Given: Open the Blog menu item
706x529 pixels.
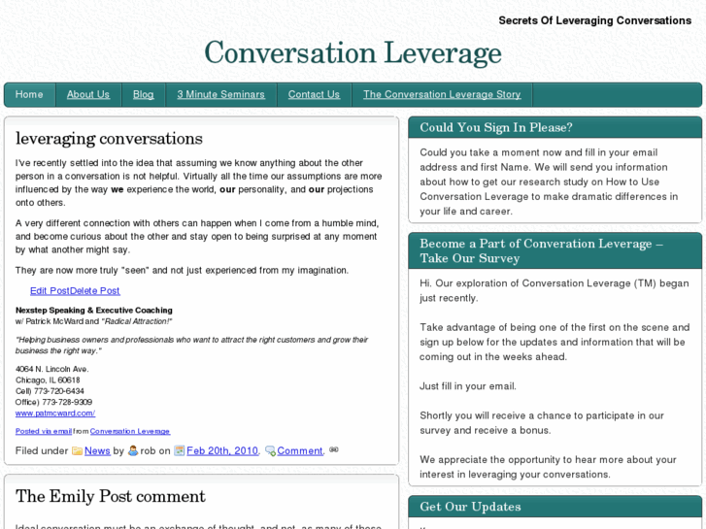Looking at the screenshot, I should [x=143, y=94].
